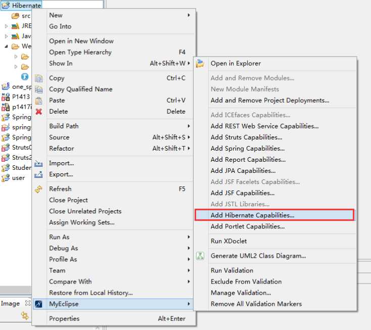Expand the first subfolder under WebRoot
This screenshot has height=330, width=371.
(x=16, y=57)
